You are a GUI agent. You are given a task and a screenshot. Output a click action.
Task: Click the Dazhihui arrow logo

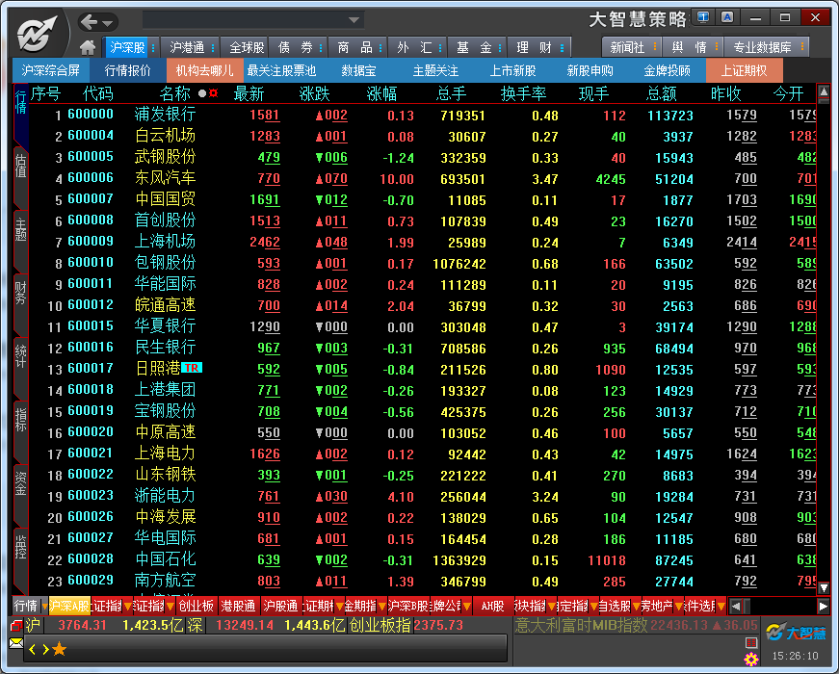pyautogui.click(x=37, y=33)
